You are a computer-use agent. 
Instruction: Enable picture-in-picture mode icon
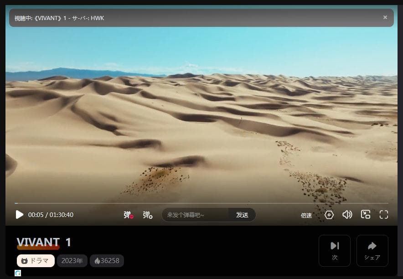click(x=366, y=214)
